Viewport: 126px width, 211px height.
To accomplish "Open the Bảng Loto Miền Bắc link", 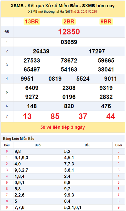I will [19, 139].
